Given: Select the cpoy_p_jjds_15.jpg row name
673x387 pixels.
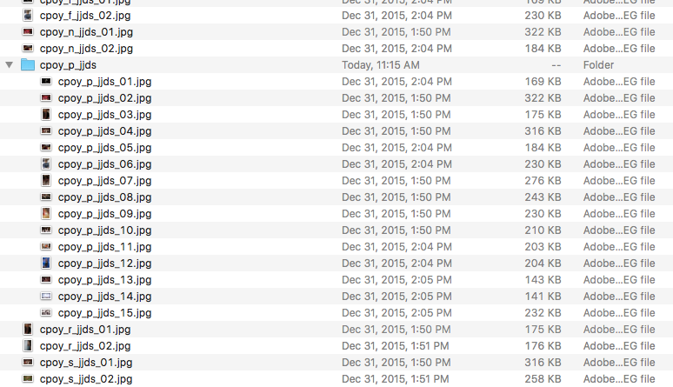Looking at the screenshot, I should coord(104,313).
